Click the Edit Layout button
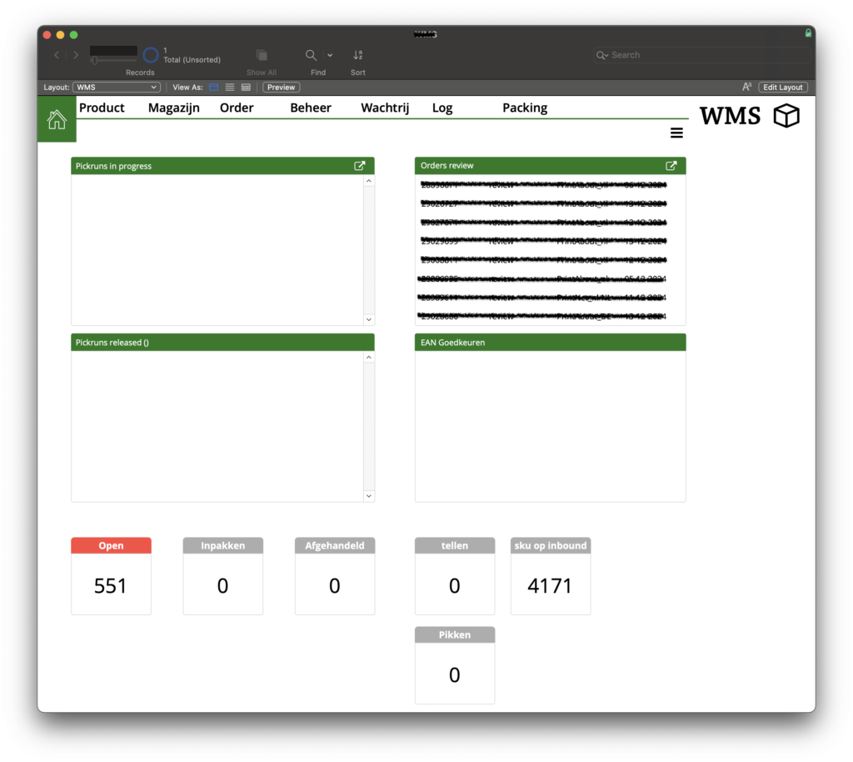This screenshot has height=762, width=853. [783, 88]
